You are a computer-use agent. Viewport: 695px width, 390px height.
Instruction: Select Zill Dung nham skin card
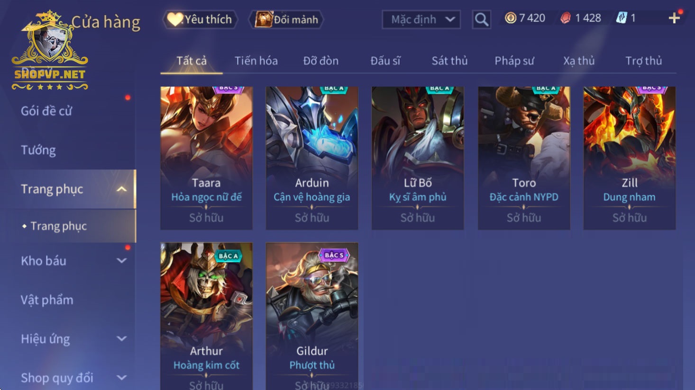point(629,158)
